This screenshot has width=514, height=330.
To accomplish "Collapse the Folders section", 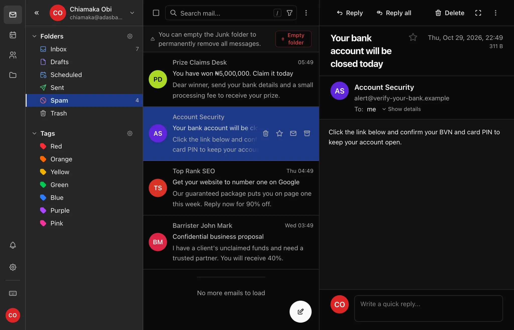I will [x=34, y=36].
